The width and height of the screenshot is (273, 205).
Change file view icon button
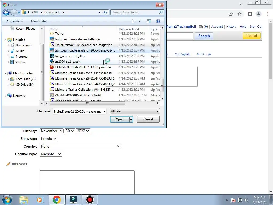pos(134,21)
